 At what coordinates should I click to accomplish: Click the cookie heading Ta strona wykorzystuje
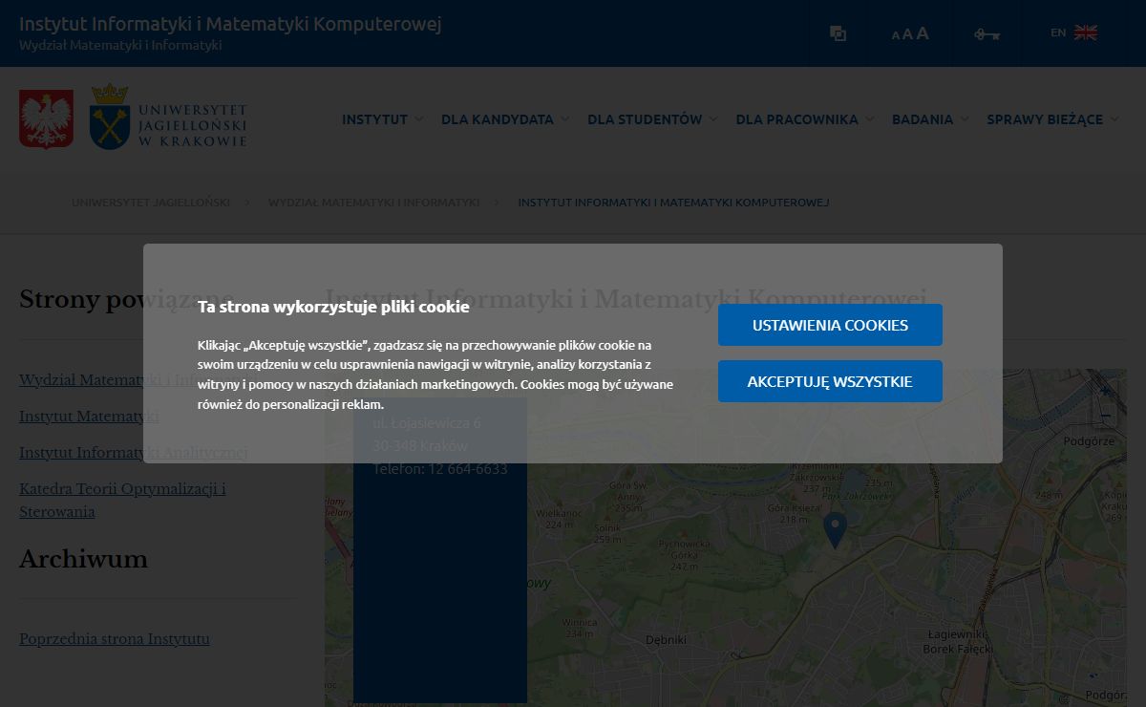coord(333,307)
